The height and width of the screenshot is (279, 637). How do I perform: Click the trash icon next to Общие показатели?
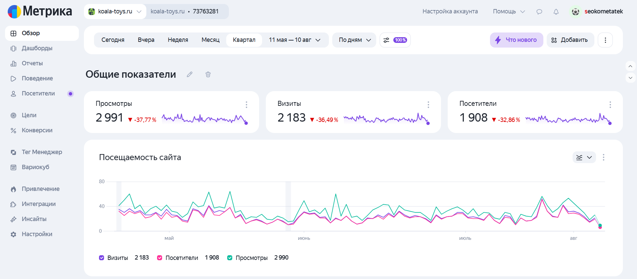click(208, 74)
